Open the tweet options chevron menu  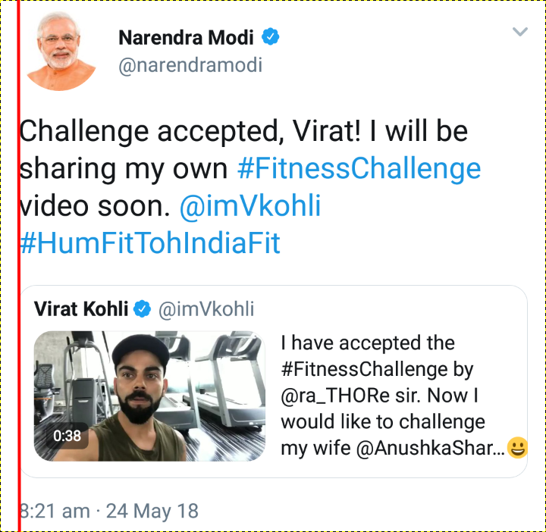(x=520, y=32)
